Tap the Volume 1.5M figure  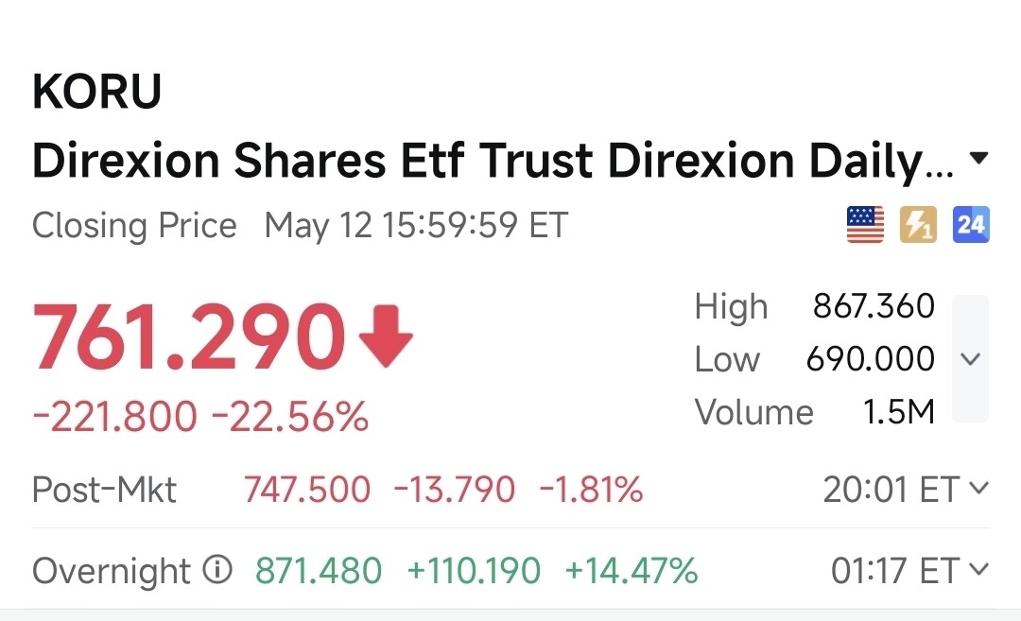[x=899, y=412]
